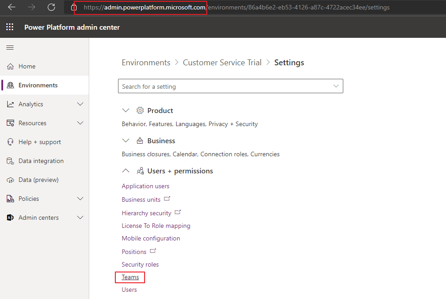Open the setting search dropdown arrow
Viewport: 446px width, 299px height.
coord(336,86)
